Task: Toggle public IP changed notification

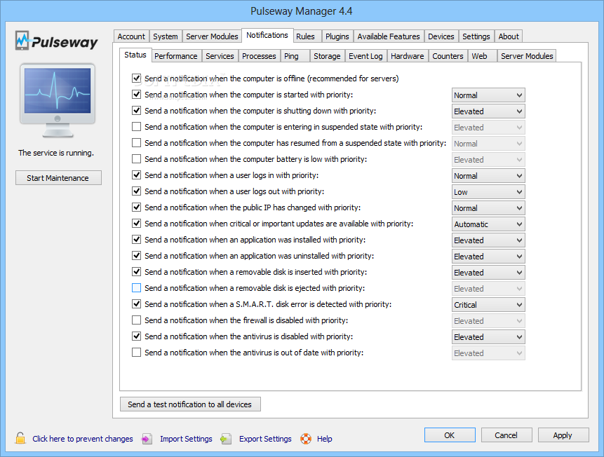Action: 136,207
